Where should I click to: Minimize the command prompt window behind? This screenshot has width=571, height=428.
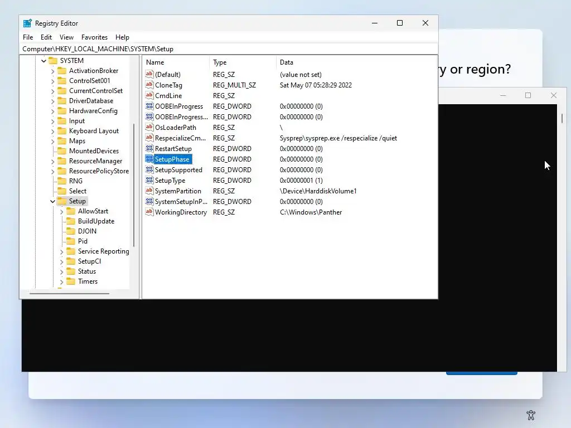point(503,95)
